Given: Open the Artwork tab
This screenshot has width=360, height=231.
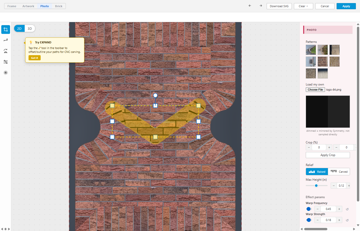Looking at the screenshot, I should pyautogui.click(x=28, y=6).
